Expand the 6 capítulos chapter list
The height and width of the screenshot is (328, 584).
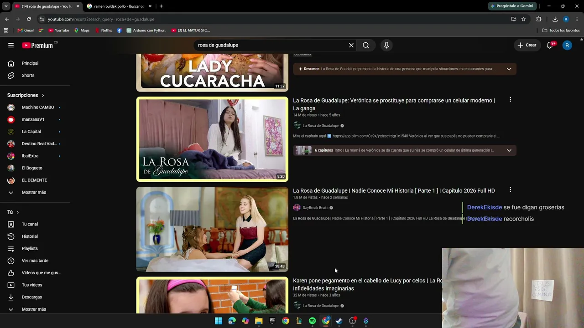pyautogui.click(x=509, y=150)
